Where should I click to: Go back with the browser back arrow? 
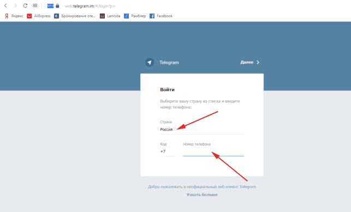[5, 5]
